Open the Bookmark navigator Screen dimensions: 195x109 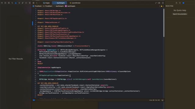[x=9, y=3]
